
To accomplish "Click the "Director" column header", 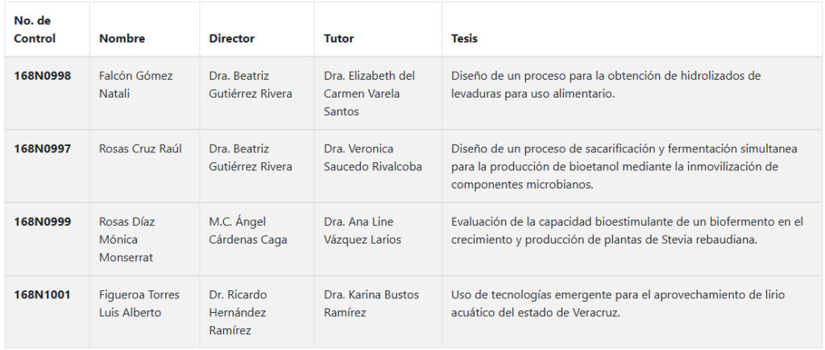I will tap(231, 38).
